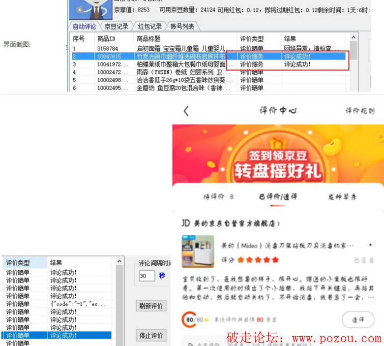Click the 刷新评价 button
The width and height of the screenshot is (384, 346).
click(151, 306)
